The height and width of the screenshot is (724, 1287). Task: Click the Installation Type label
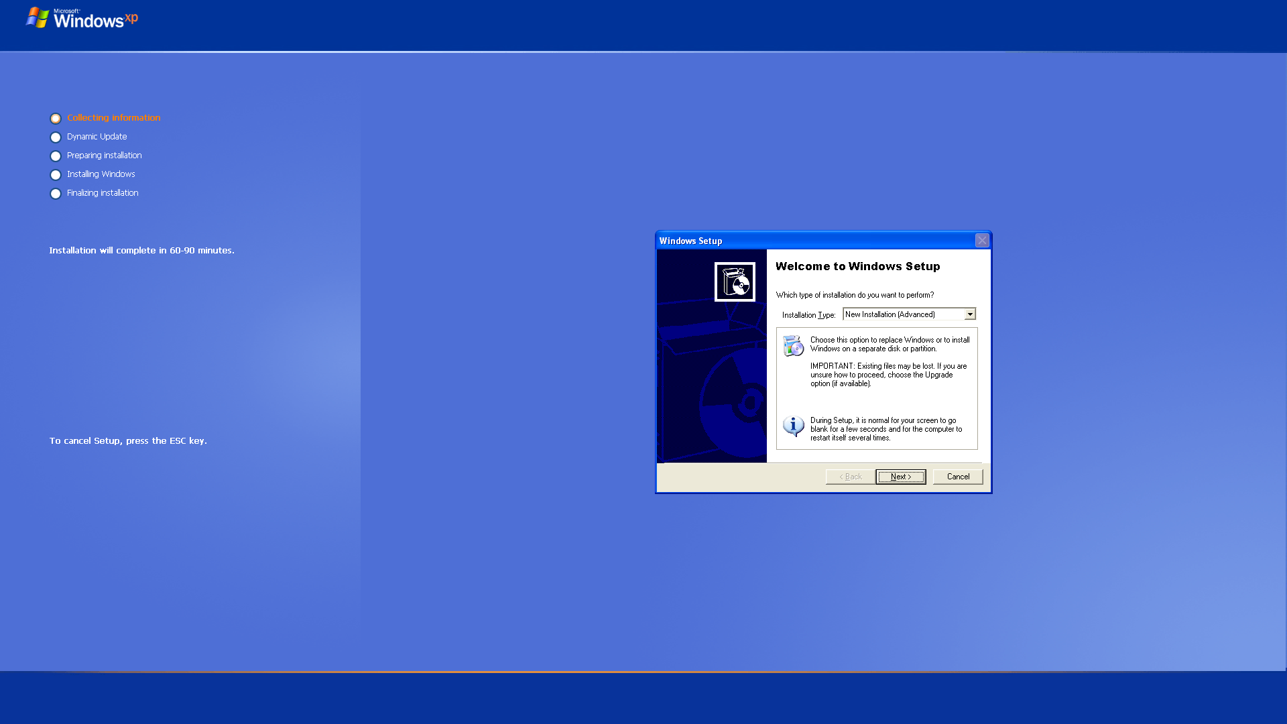(x=808, y=315)
